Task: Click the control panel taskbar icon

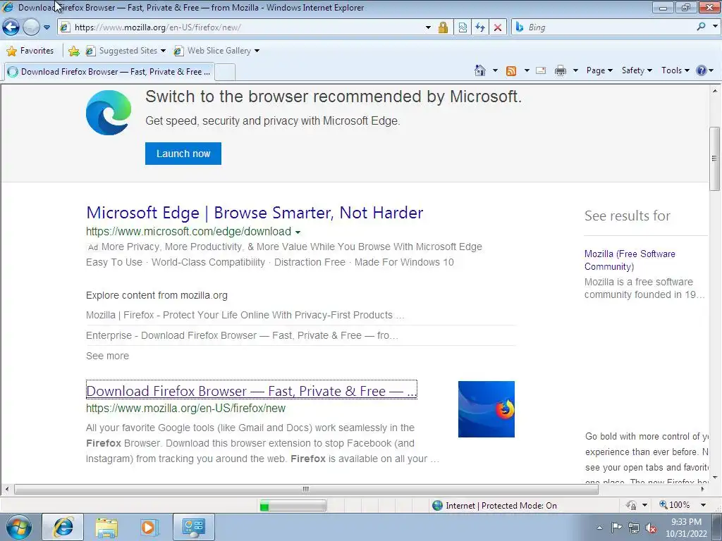Action: click(193, 527)
